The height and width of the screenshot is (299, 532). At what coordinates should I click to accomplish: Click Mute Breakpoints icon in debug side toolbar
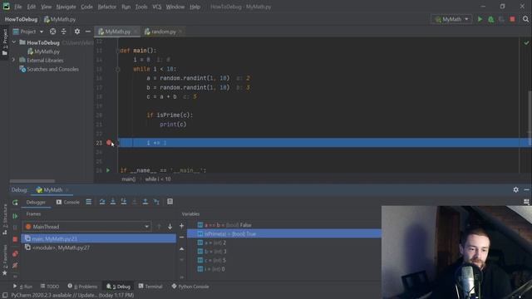(x=15, y=265)
